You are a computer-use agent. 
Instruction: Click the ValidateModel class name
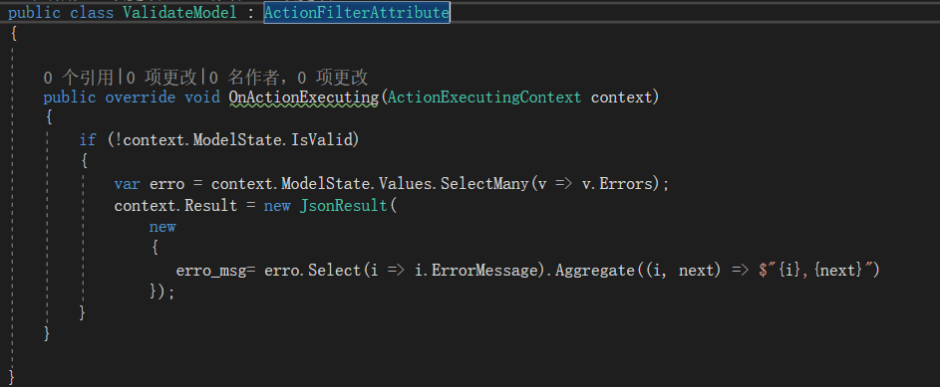[179, 12]
